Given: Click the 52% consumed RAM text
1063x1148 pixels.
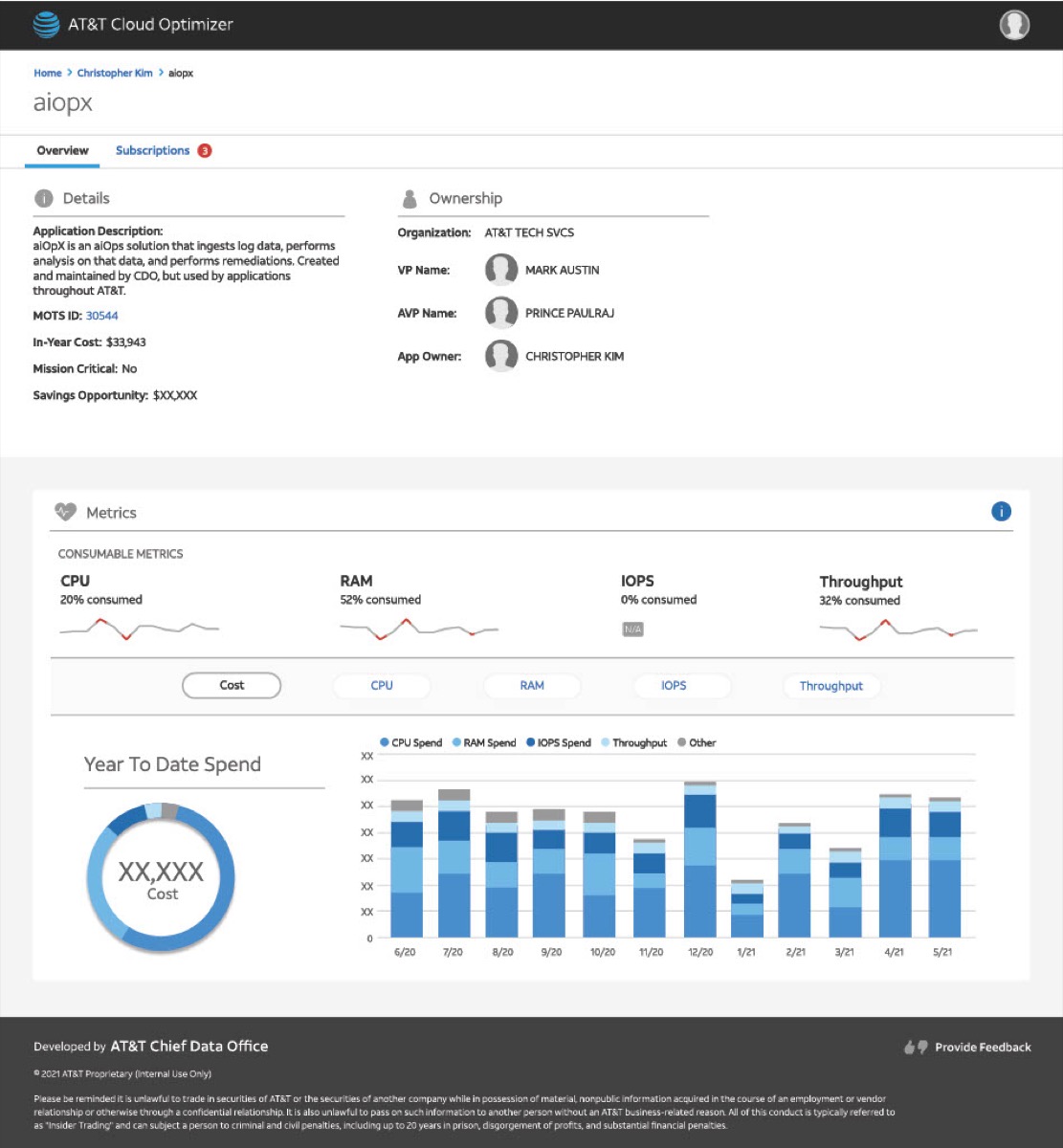Looking at the screenshot, I should point(381,600).
